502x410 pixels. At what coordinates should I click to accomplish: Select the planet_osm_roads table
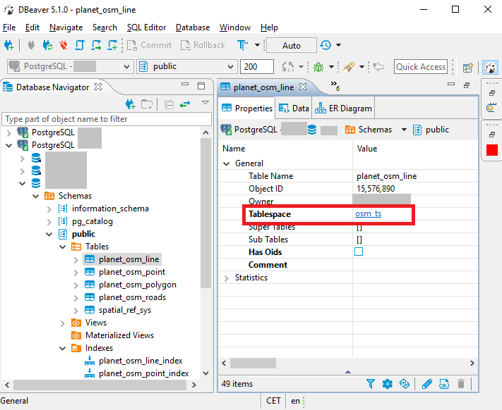(x=132, y=297)
